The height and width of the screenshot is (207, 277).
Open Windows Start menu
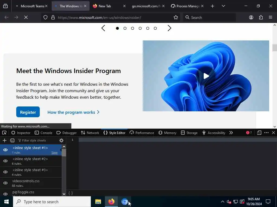coord(6,202)
